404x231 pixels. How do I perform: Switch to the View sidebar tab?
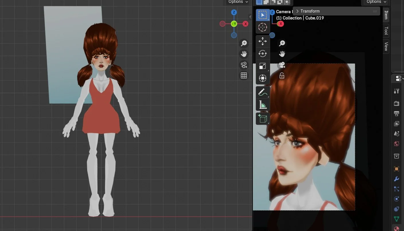point(386,46)
